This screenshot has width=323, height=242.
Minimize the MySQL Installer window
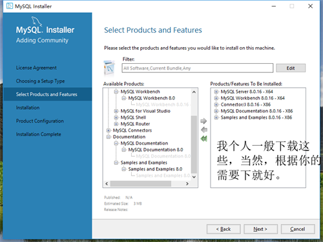point(274,6)
